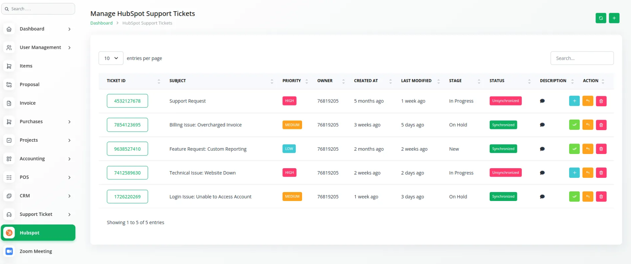This screenshot has height=264, width=631.
Task: Expand the User Management chevron
Action: point(69,47)
